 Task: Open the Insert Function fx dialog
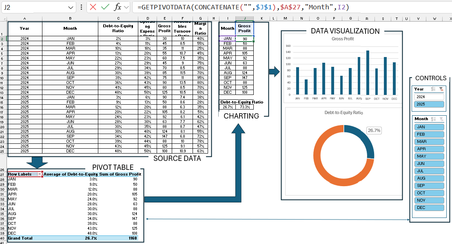point(117,7)
